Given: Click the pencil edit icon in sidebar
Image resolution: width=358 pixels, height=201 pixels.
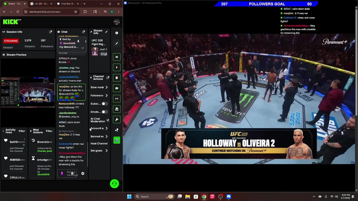Looking at the screenshot, I should tap(117, 43).
